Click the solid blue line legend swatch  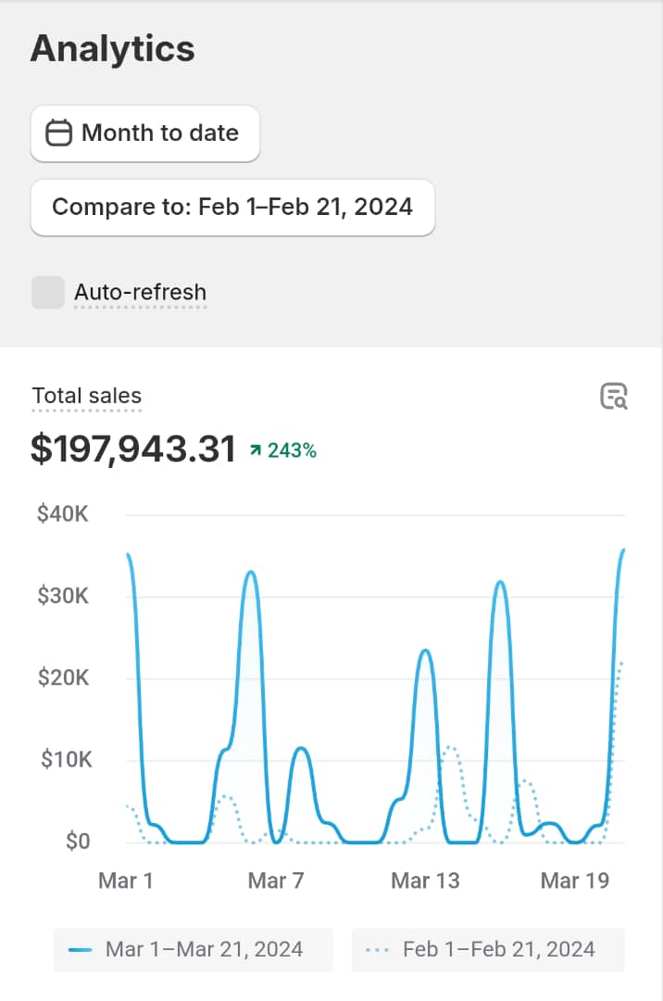coord(81,950)
